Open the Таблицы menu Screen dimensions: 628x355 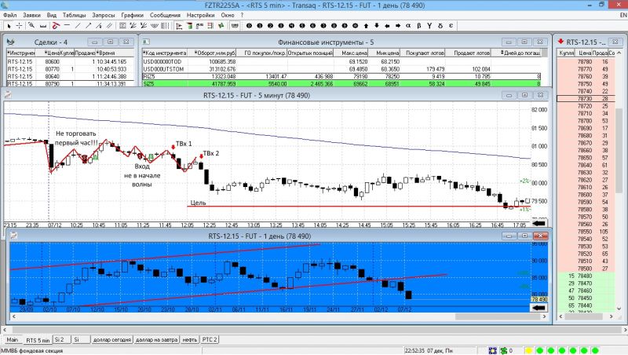(74, 15)
